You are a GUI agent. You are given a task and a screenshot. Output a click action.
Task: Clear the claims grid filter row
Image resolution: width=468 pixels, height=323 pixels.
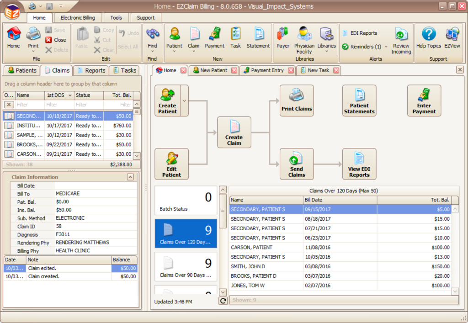tap(9, 105)
